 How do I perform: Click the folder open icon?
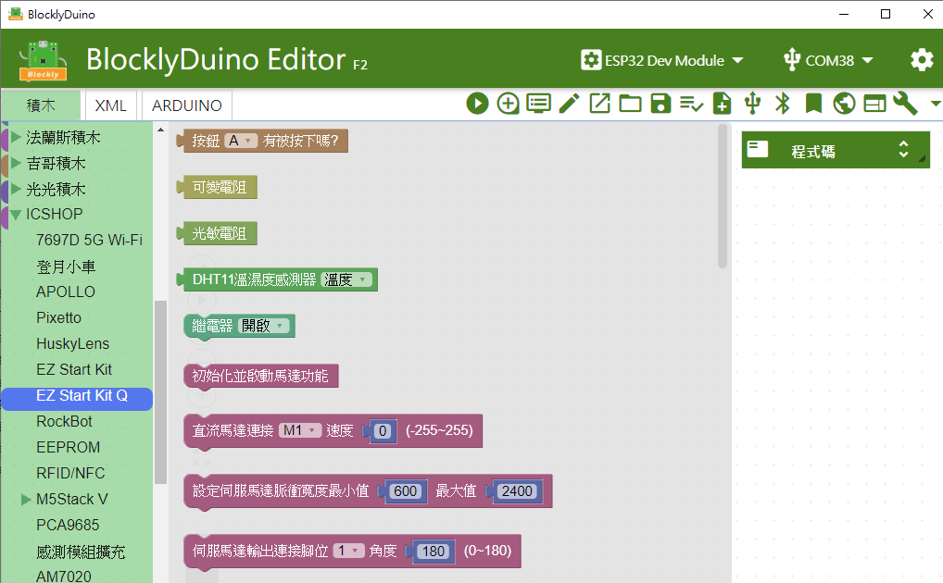(630, 104)
